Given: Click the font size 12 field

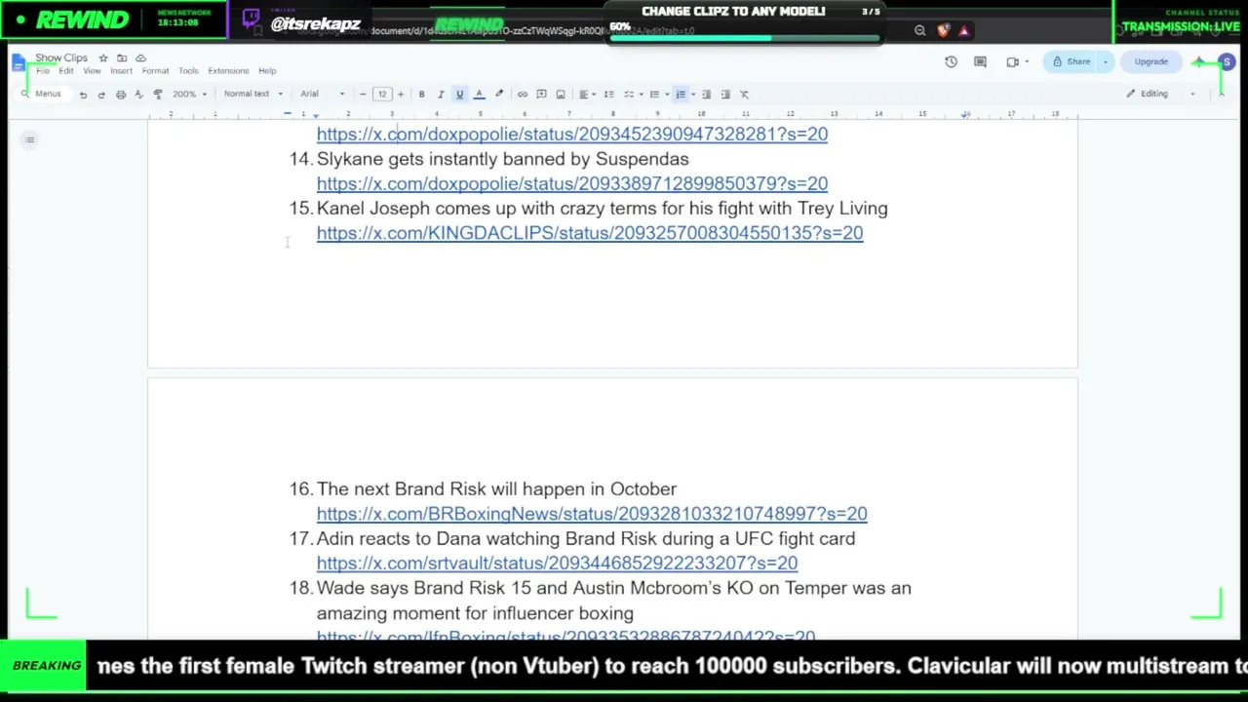Looking at the screenshot, I should 381,95.
